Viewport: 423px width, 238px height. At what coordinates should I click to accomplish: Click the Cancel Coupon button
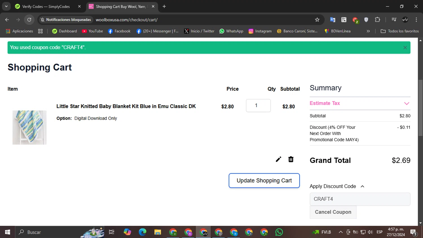333,212
